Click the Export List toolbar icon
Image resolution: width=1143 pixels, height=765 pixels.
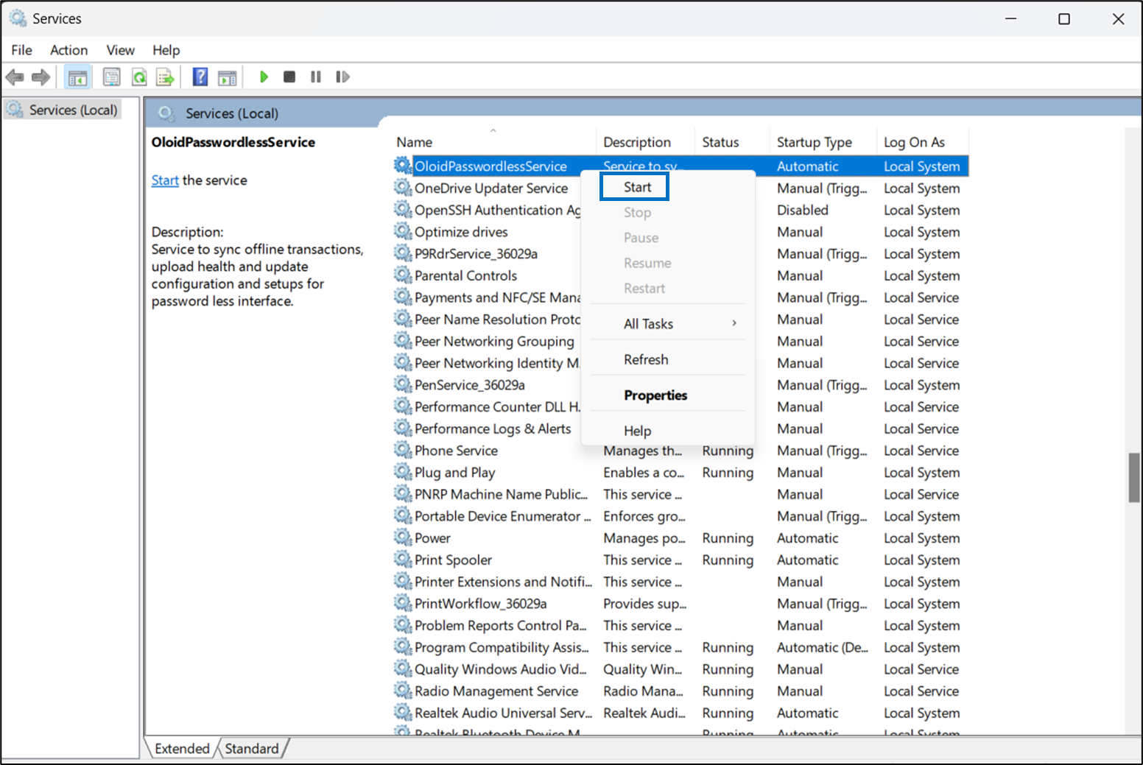166,77
